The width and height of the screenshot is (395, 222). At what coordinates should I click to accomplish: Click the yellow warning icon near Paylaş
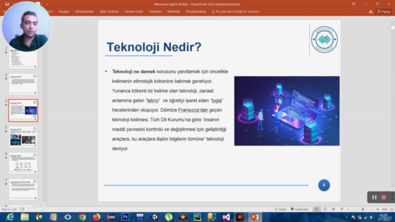[371, 12]
